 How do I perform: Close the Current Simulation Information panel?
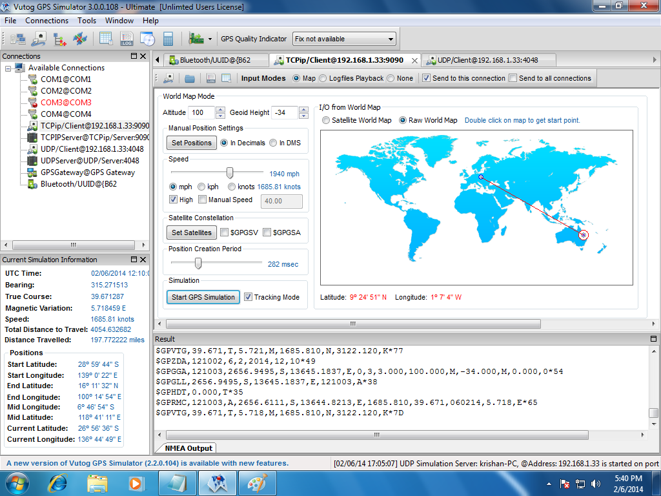point(143,260)
